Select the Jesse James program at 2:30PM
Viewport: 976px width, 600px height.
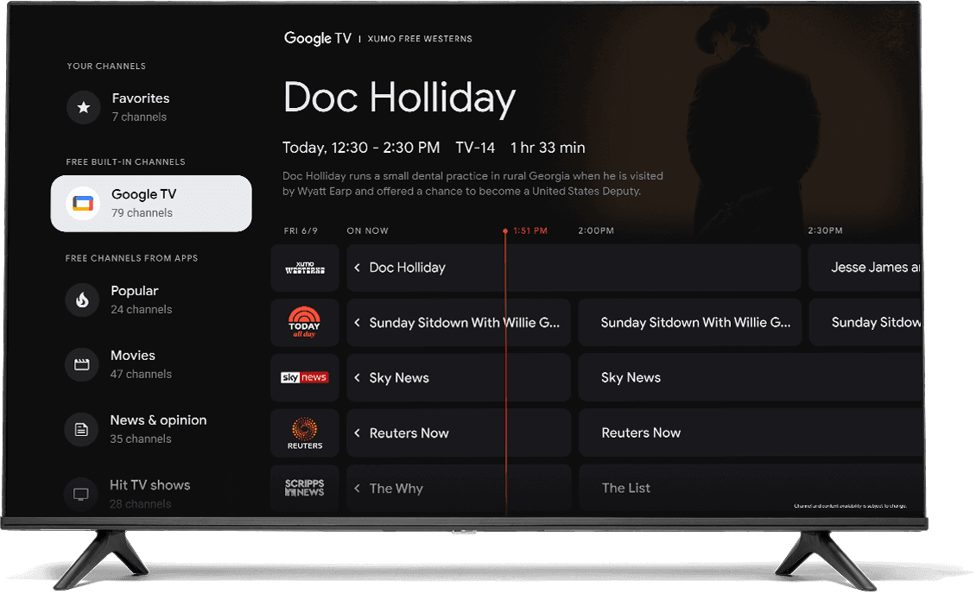(x=865, y=268)
